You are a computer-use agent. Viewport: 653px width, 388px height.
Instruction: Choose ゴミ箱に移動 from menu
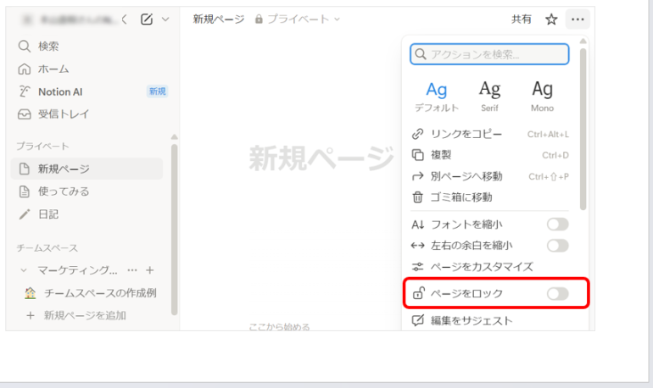(461, 197)
